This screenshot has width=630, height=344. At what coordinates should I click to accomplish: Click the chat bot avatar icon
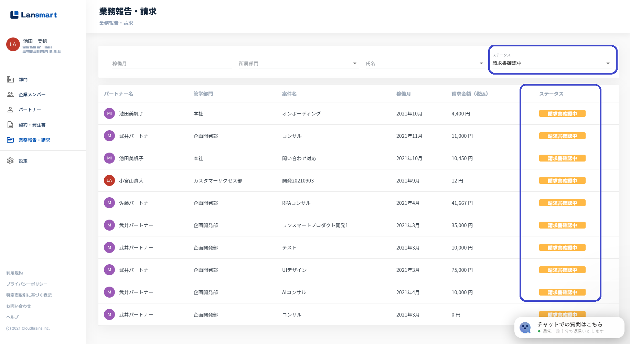525,327
